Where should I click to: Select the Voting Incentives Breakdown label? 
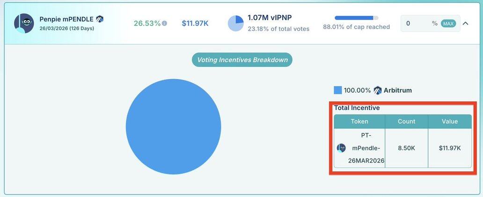pyautogui.click(x=242, y=60)
